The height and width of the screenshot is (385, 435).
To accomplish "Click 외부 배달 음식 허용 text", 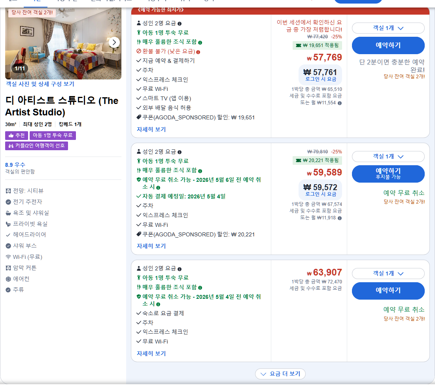I will [167, 108].
